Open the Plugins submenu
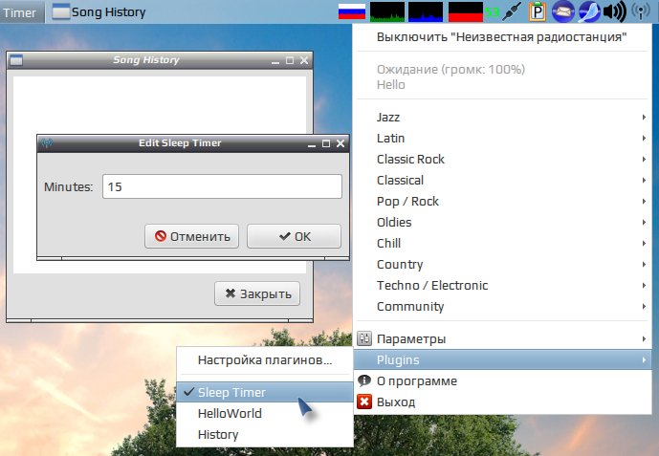This screenshot has height=456, width=659. (x=502, y=359)
